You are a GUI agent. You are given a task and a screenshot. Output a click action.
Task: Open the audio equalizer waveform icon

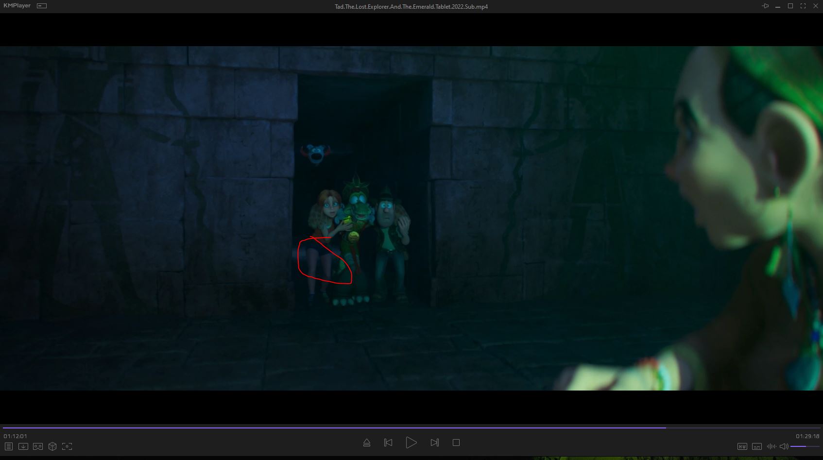click(771, 446)
